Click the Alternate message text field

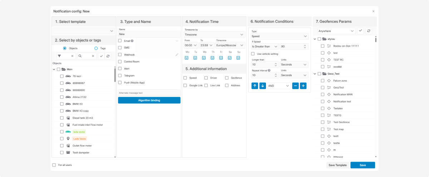pos(149,93)
